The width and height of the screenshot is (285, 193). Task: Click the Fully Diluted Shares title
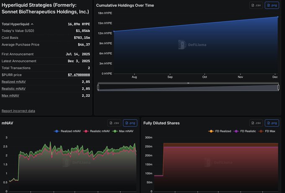[x=161, y=123]
